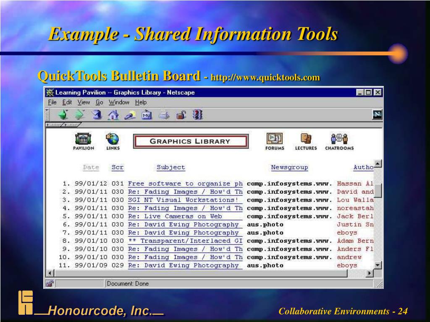Open the My Netscape toolbar icon
430x322 pixels.
pyautogui.click(x=147, y=115)
